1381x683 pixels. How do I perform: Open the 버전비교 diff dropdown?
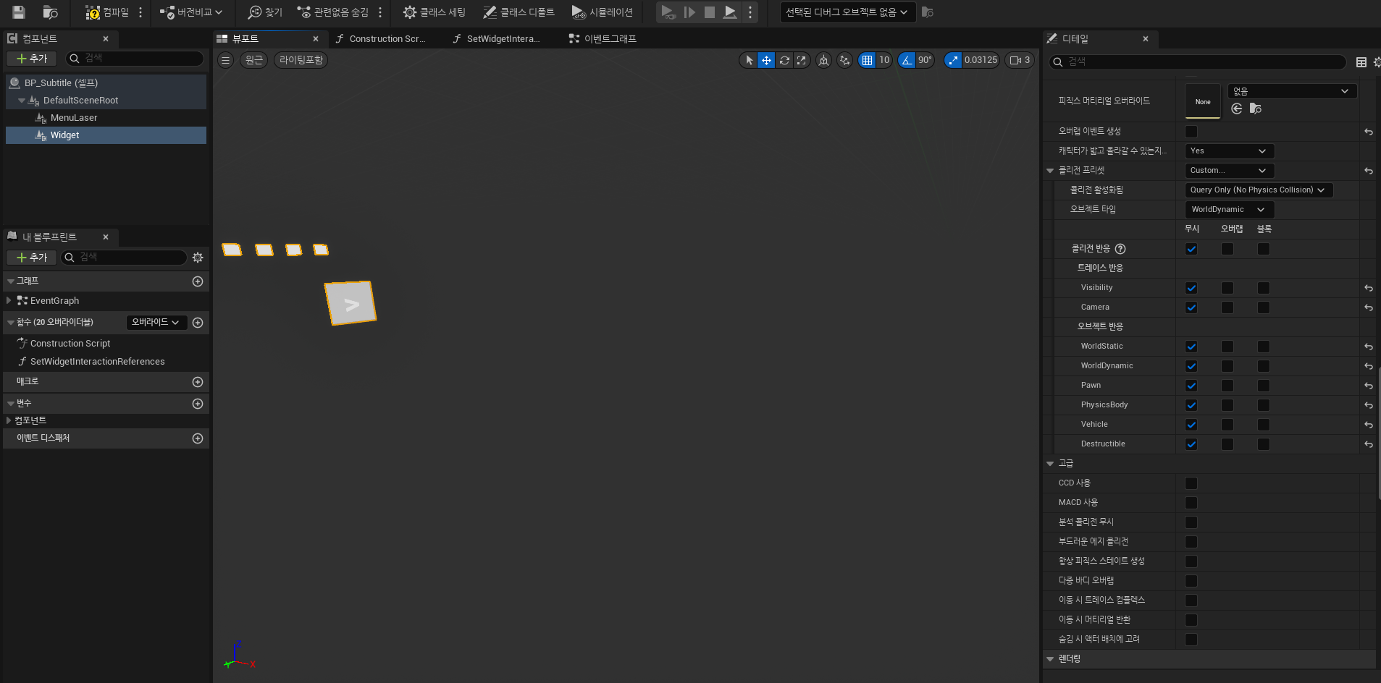point(191,12)
